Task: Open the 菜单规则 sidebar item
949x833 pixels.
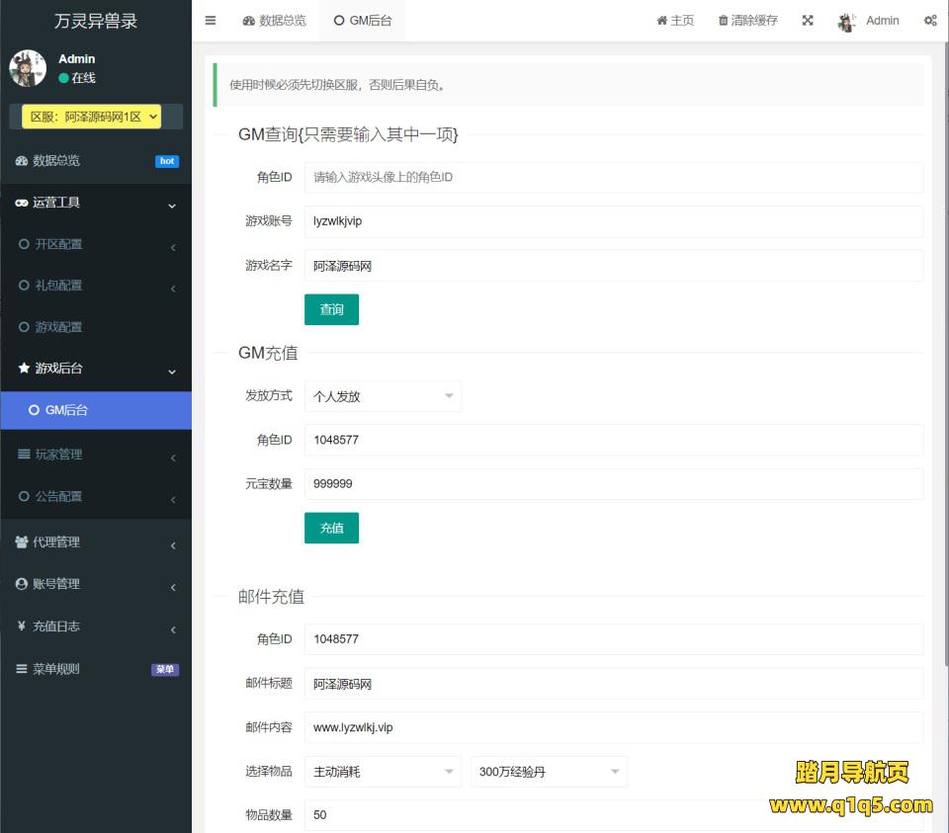Action: pyautogui.click(x=56, y=669)
